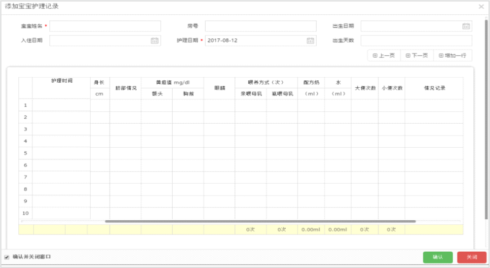Select the 情况记录 cell in row 3

434,129
